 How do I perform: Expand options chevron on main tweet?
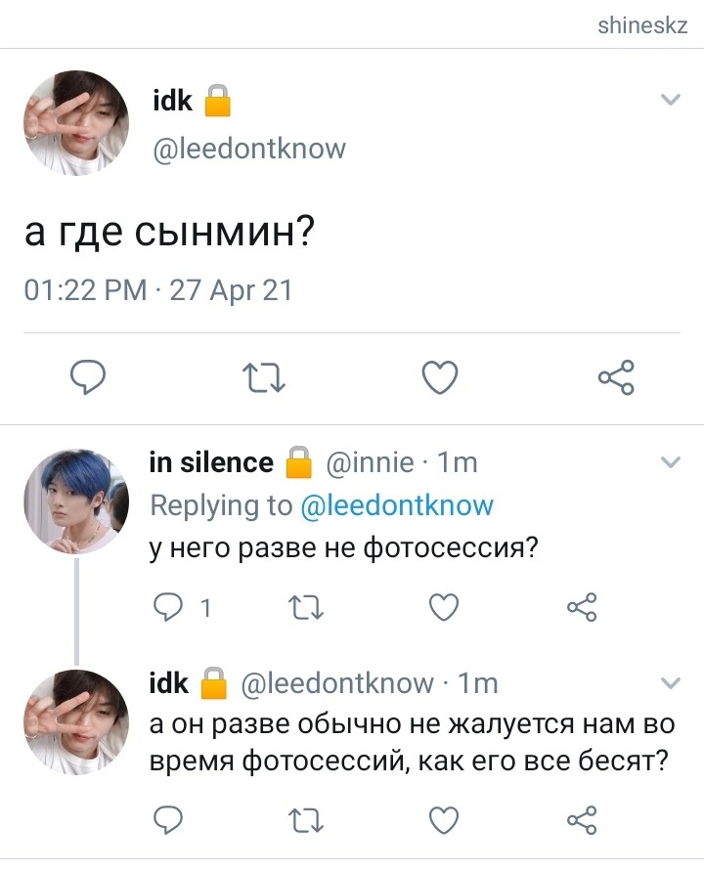(671, 100)
